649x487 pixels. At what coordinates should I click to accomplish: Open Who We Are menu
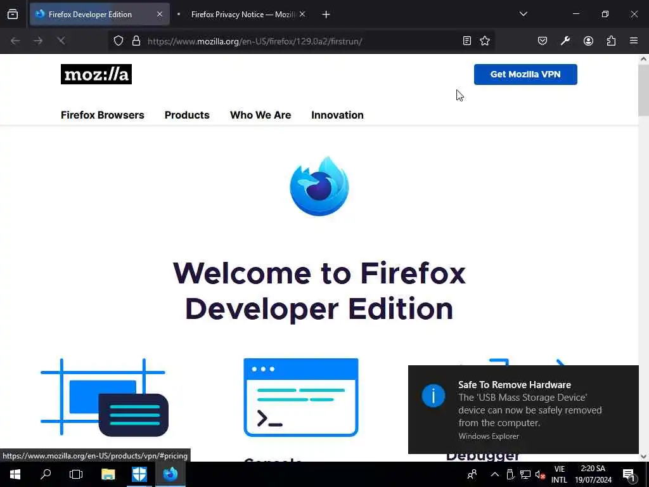(260, 115)
